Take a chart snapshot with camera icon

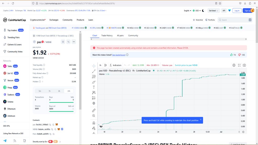coord(244,65)
